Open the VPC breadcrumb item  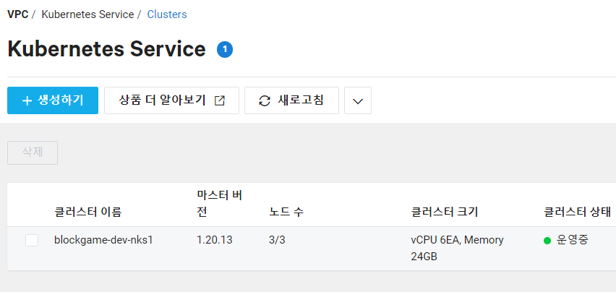tap(17, 14)
